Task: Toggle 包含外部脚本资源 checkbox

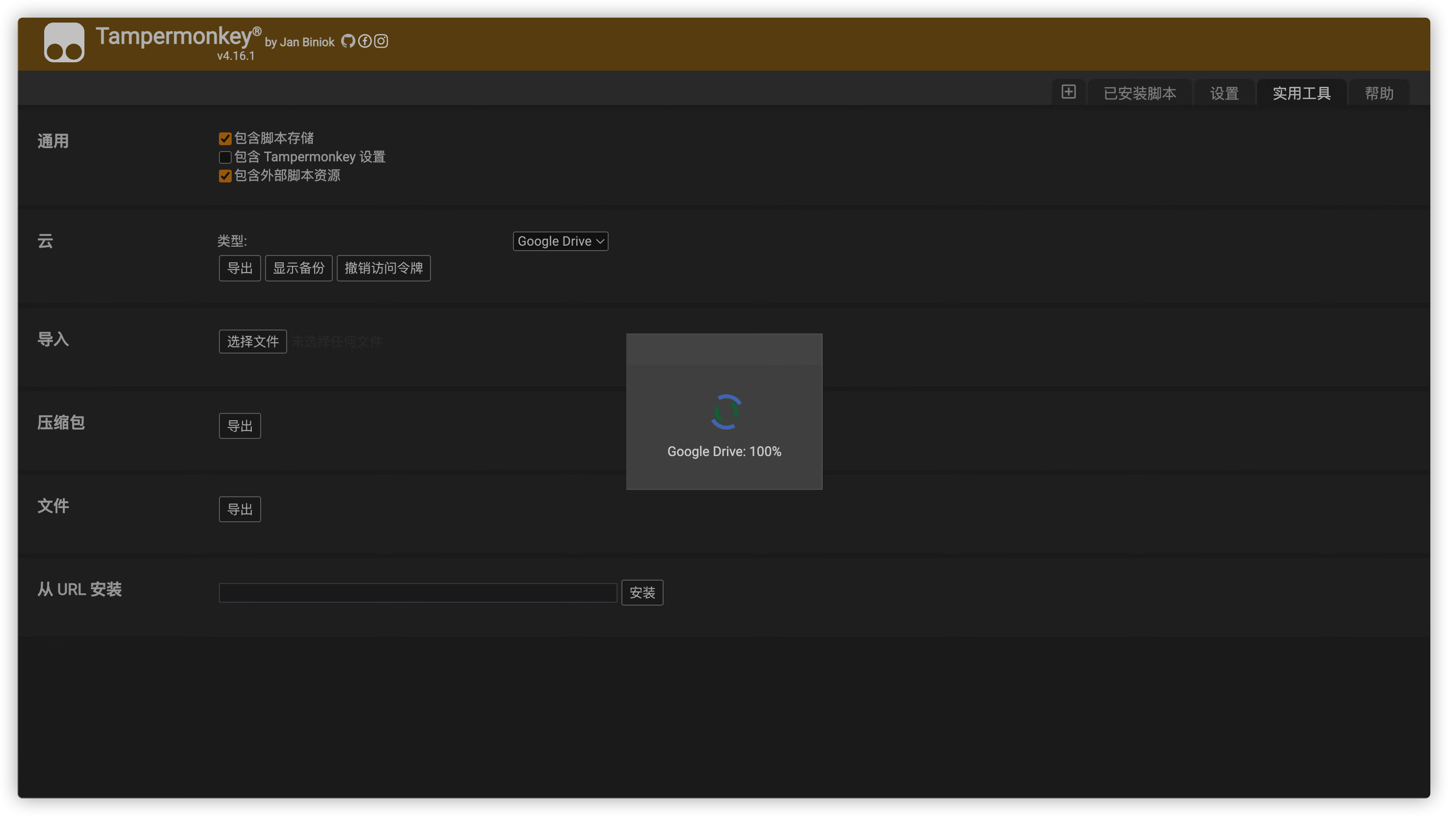Action: point(225,176)
